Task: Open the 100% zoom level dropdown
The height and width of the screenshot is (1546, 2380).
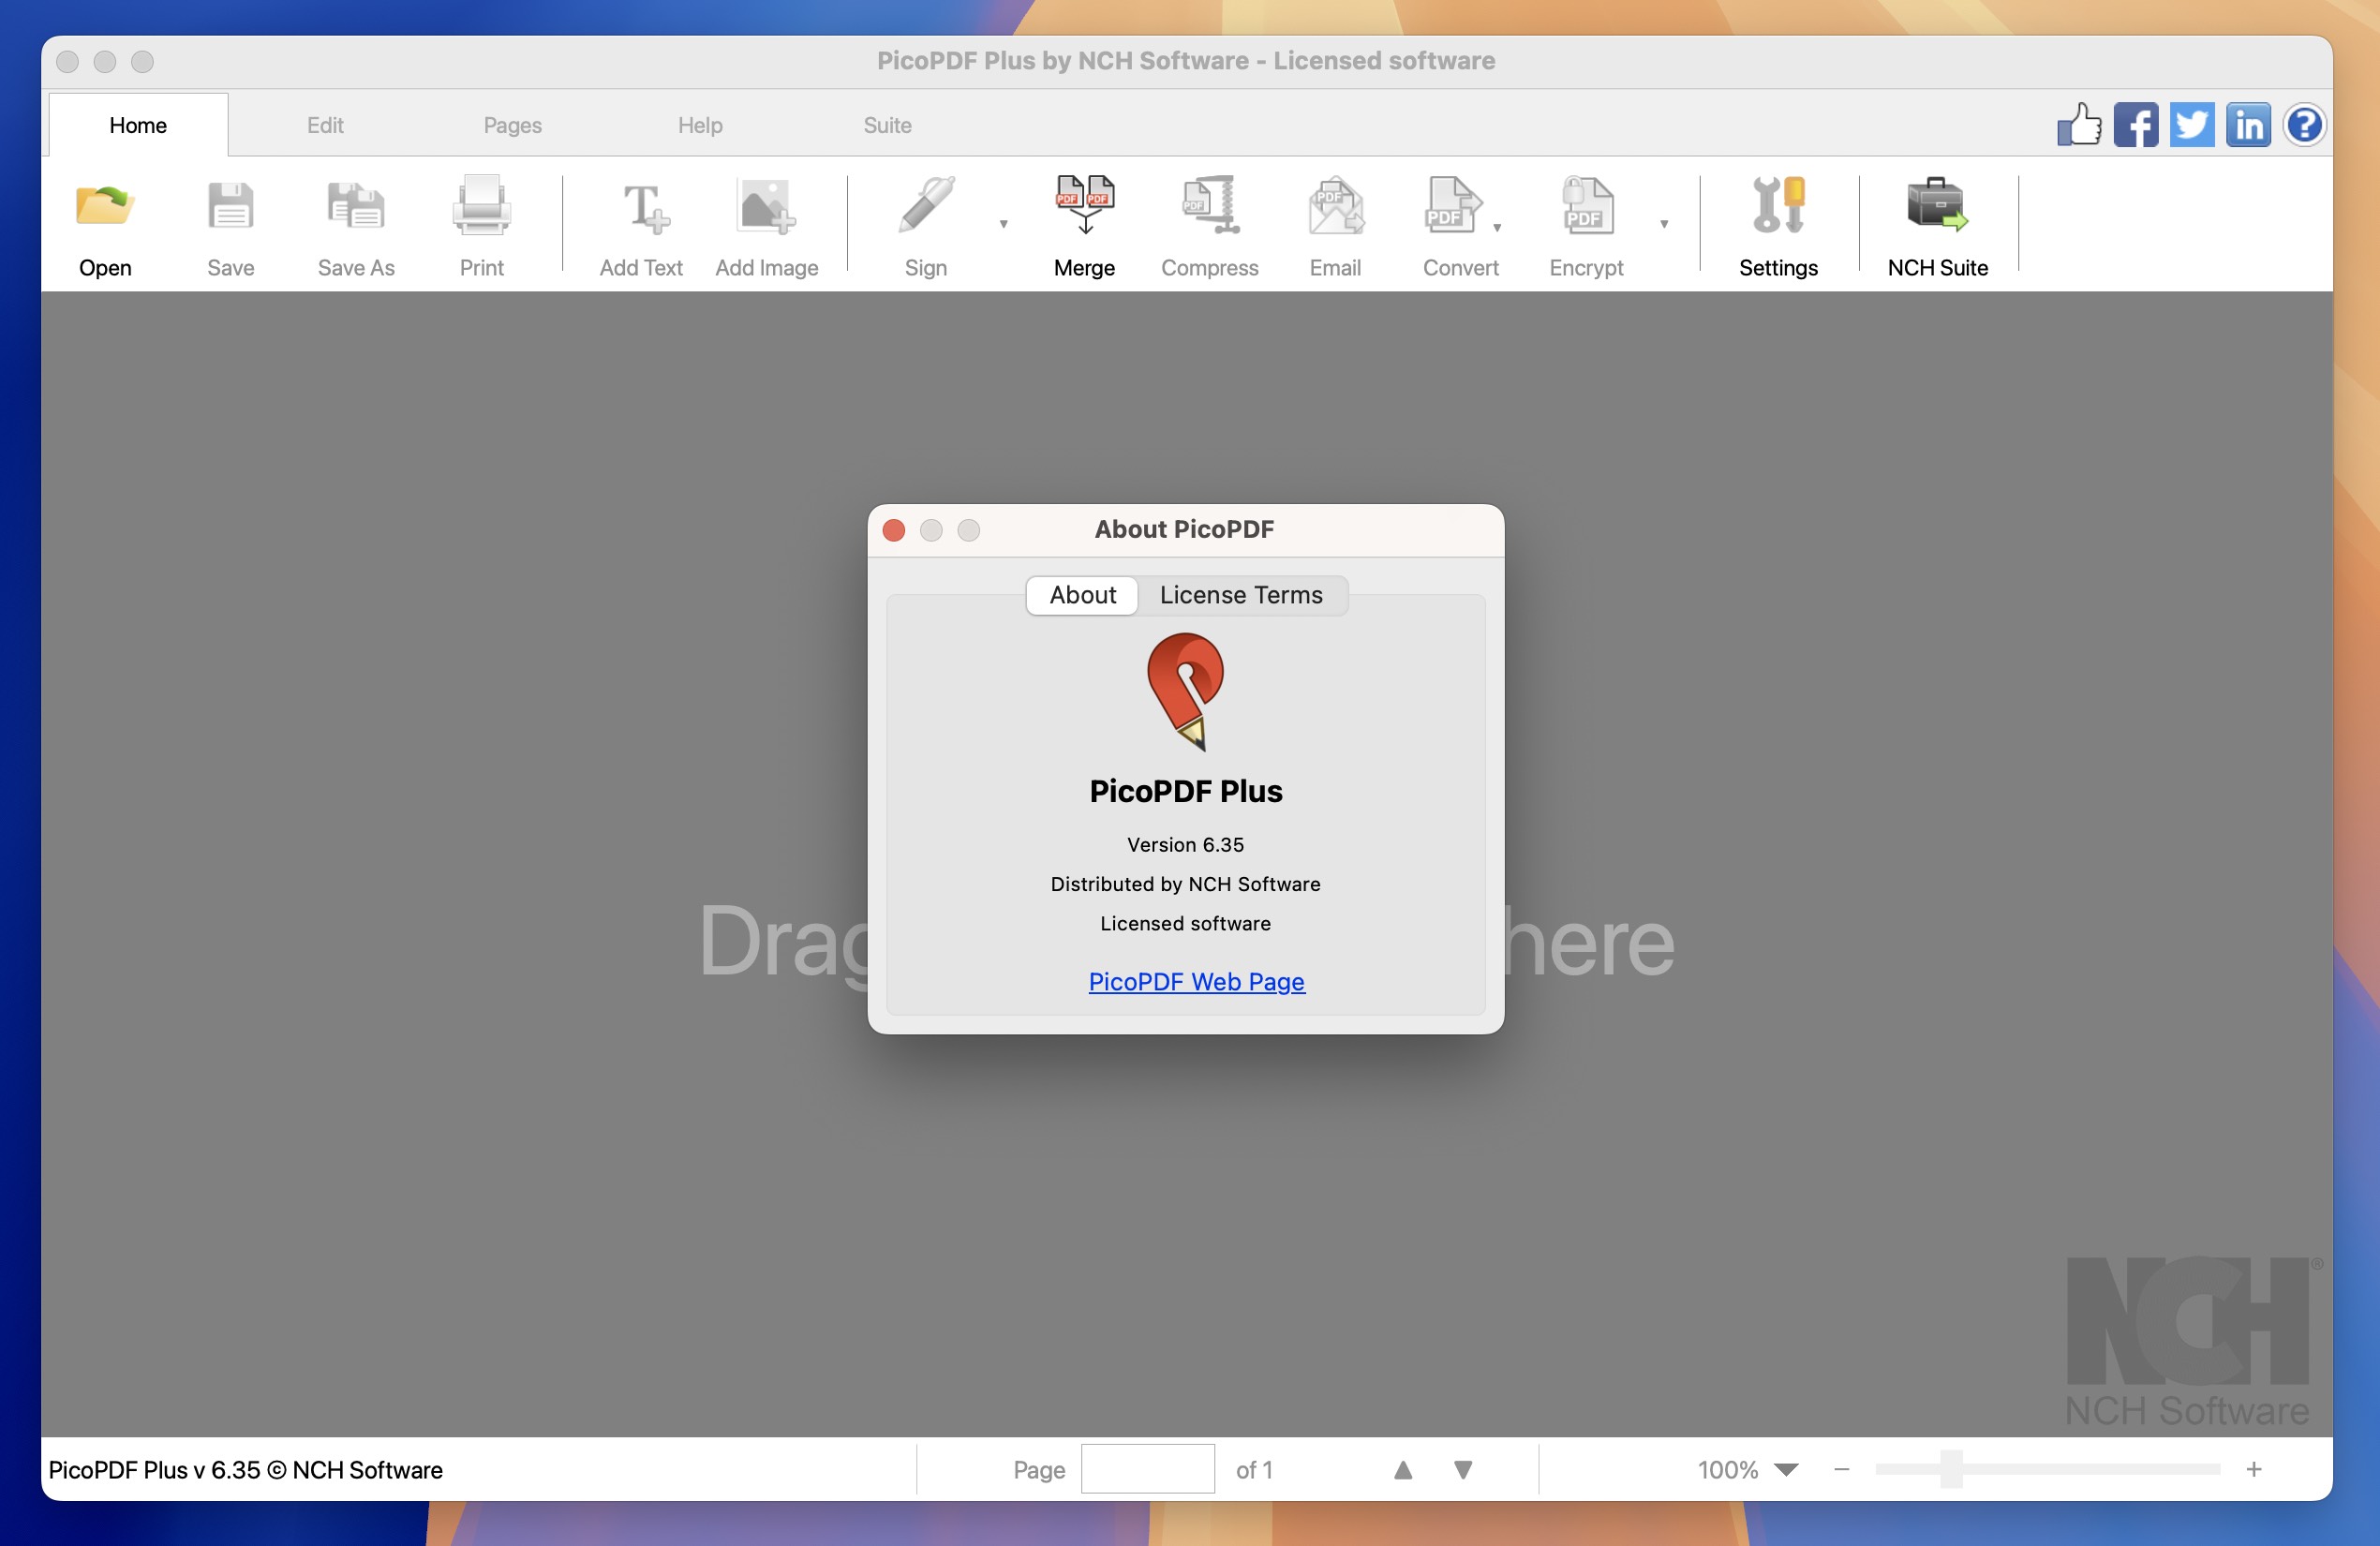Action: pos(1787,1469)
